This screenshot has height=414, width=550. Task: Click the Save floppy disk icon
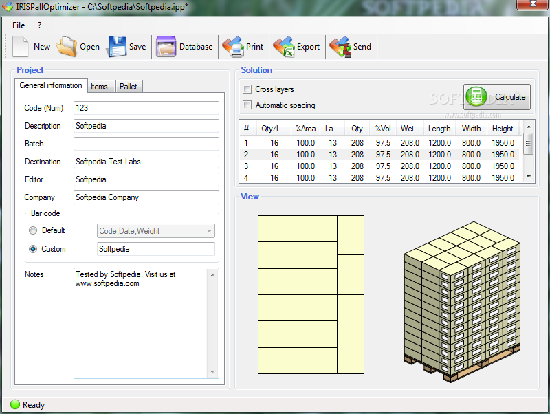tap(117, 46)
